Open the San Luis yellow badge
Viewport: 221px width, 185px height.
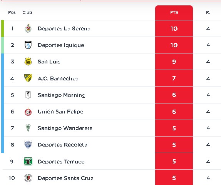pos(28,62)
